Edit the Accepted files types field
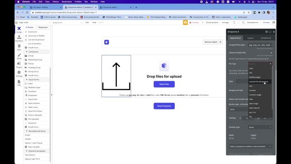This screenshot has height=164, width=291. point(260,45)
